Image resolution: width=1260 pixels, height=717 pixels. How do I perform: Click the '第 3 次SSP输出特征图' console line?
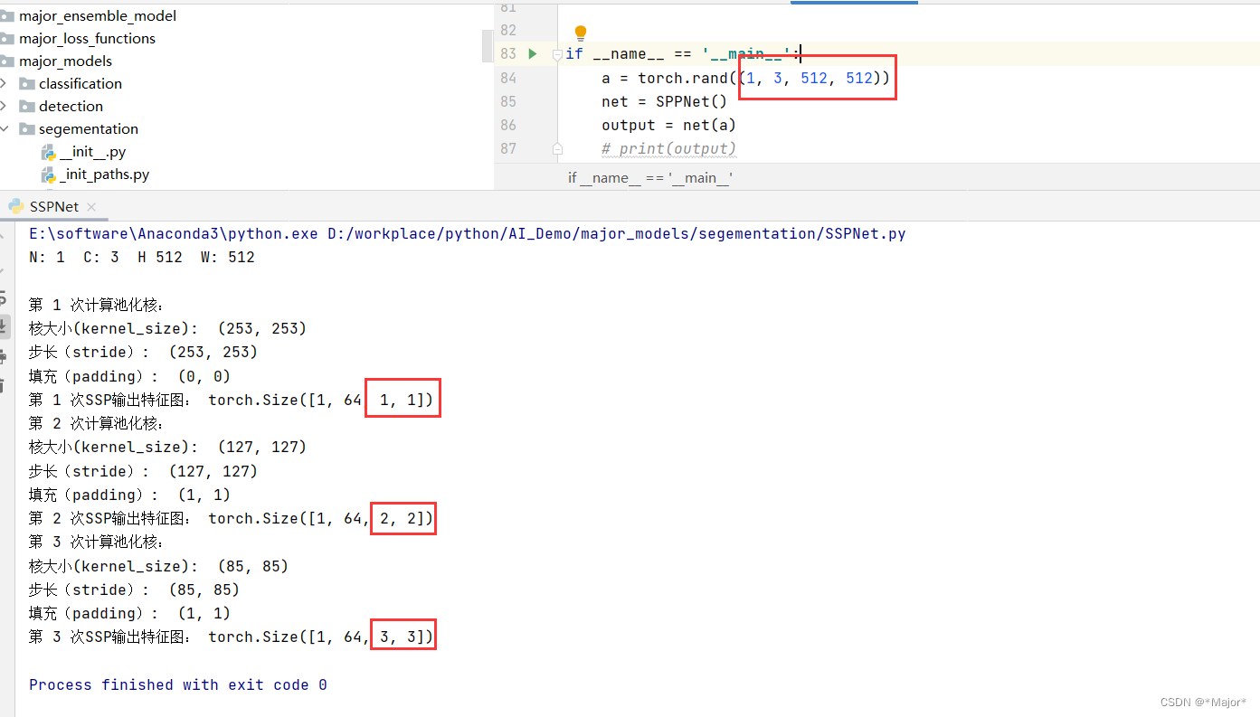(231, 637)
